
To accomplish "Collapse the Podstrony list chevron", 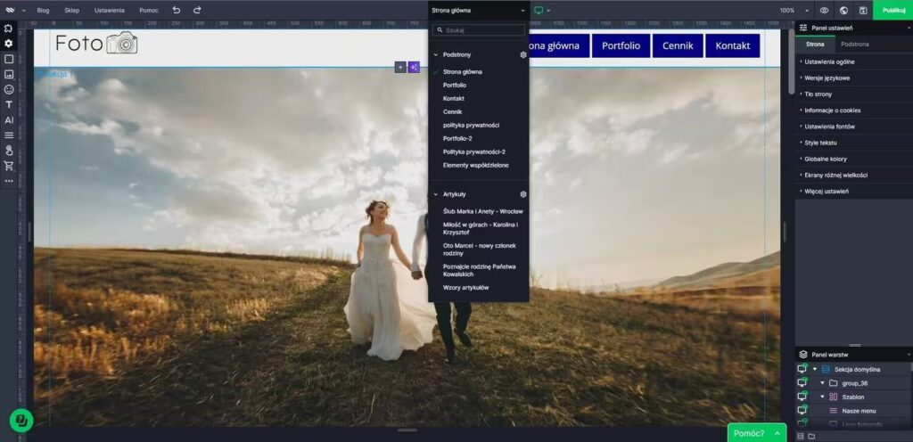I will coord(435,54).
